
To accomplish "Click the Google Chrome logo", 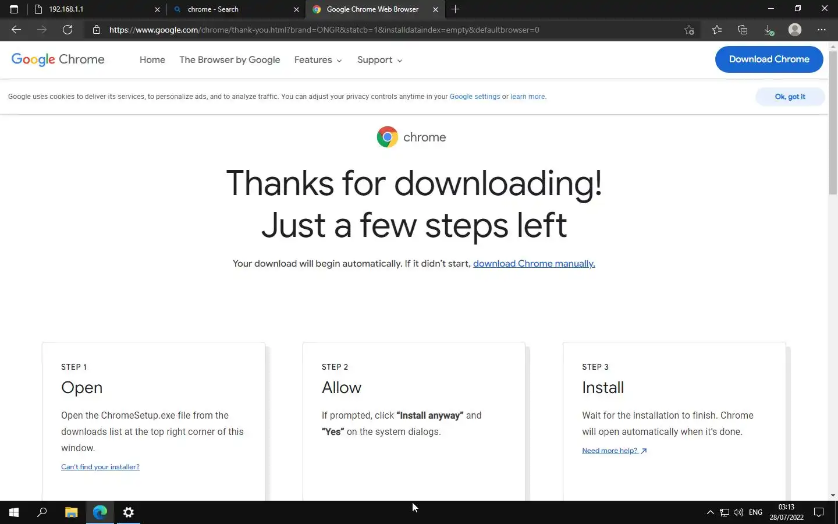I will [58, 59].
